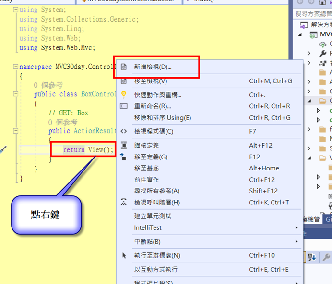332x284 pixels.
Task: Click the go-to-view icon beside 移至檢視
Action: 124,81
